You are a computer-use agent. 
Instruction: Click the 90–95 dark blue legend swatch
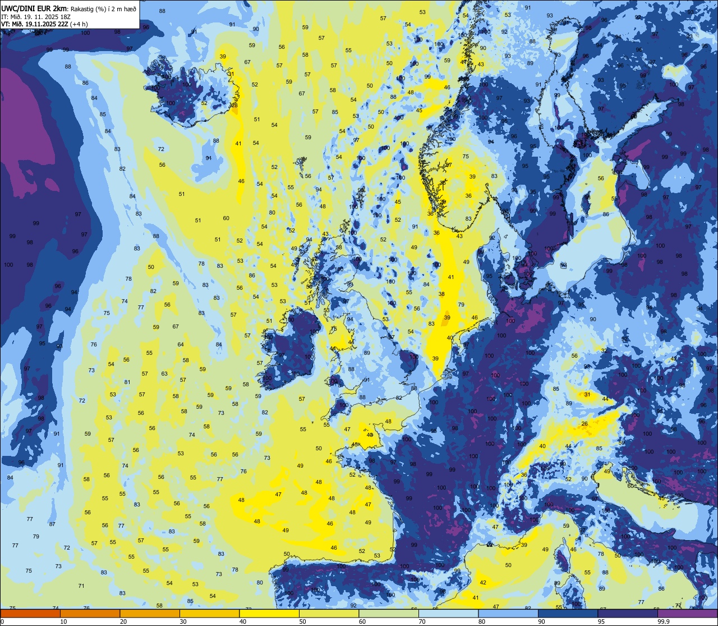click(x=568, y=613)
